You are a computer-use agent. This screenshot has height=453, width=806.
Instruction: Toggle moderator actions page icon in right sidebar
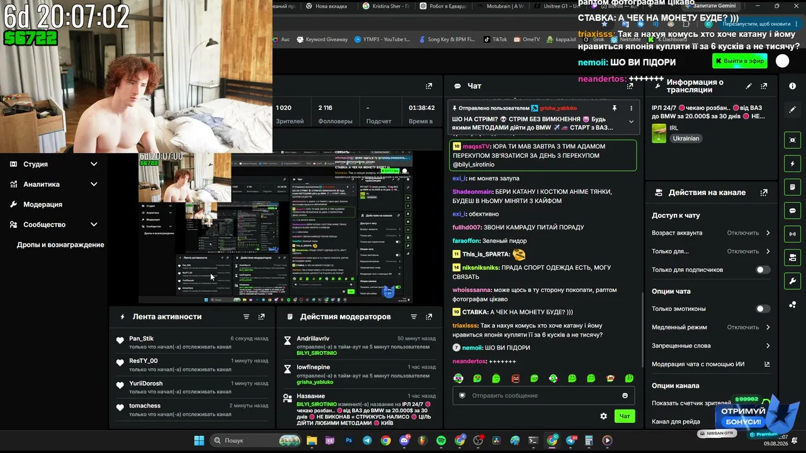(x=792, y=187)
